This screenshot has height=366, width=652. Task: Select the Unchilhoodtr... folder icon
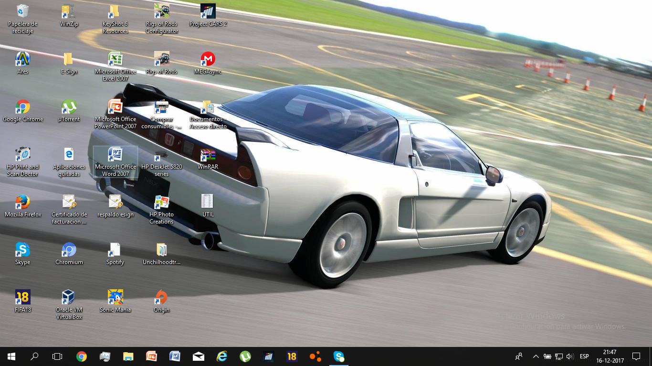click(x=161, y=253)
